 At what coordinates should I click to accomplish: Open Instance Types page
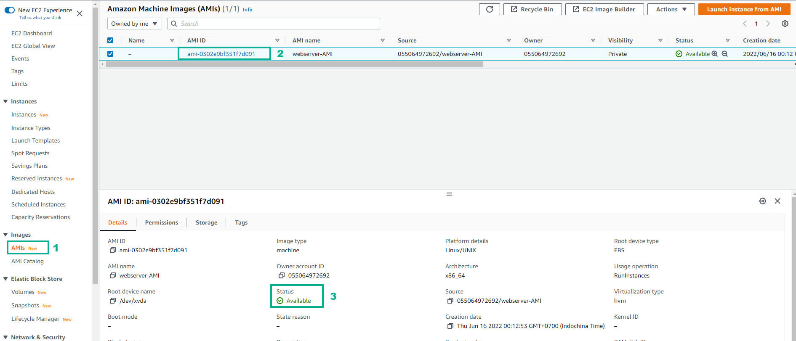coord(31,128)
